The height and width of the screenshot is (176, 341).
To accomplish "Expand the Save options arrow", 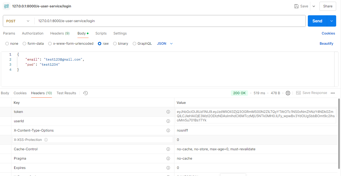I will 313,6.
